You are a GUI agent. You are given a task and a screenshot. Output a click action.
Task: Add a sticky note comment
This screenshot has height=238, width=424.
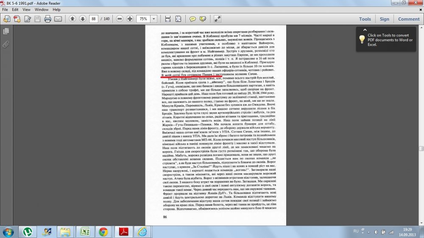(x=192, y=19)
